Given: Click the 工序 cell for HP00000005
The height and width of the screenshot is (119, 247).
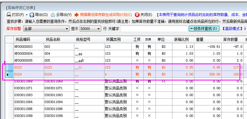Looking at the screenshot, I should (137, 60).
